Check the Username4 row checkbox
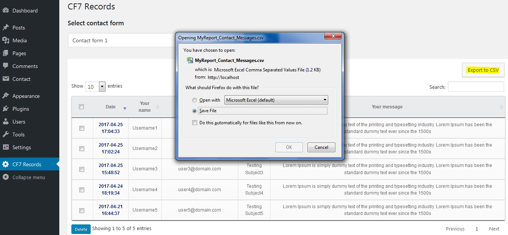 pyautogui.click(x=82, y=190)
